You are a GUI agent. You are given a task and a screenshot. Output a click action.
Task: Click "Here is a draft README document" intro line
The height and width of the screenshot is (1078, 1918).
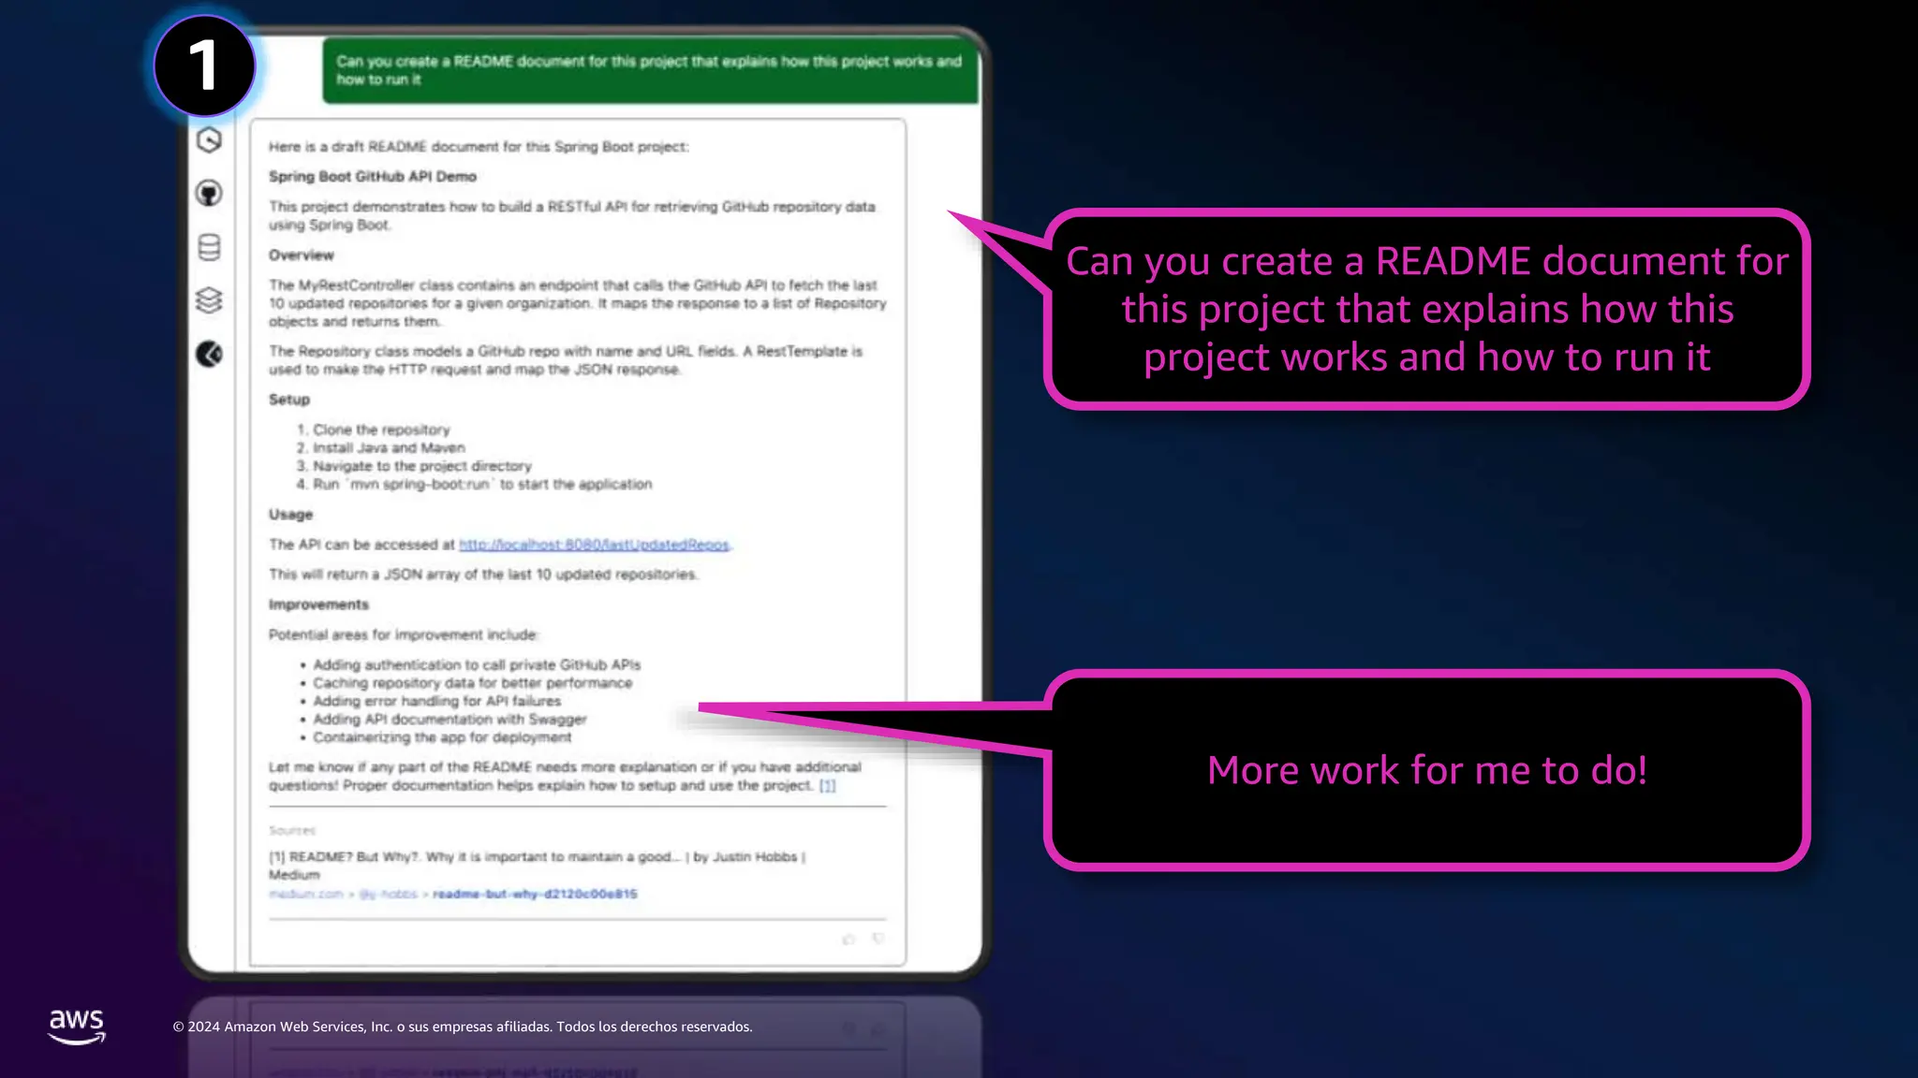tap(479, 147)
